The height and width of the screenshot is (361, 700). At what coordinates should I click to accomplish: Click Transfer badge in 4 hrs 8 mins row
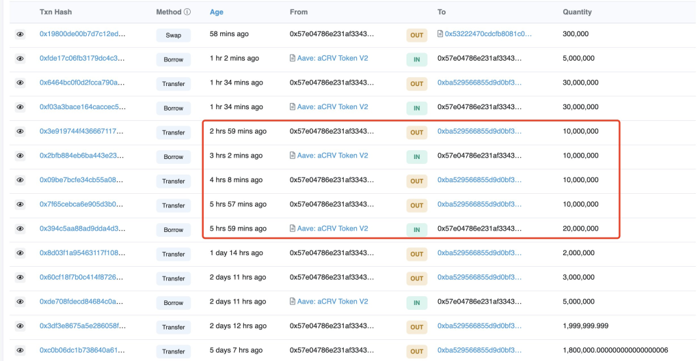pyautogui.click(x=173, y=181)
